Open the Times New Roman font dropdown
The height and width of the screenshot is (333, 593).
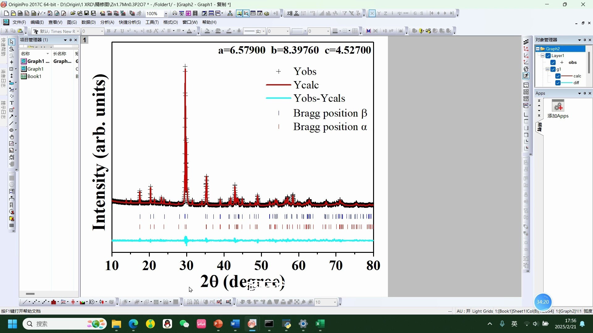point(78,31)
